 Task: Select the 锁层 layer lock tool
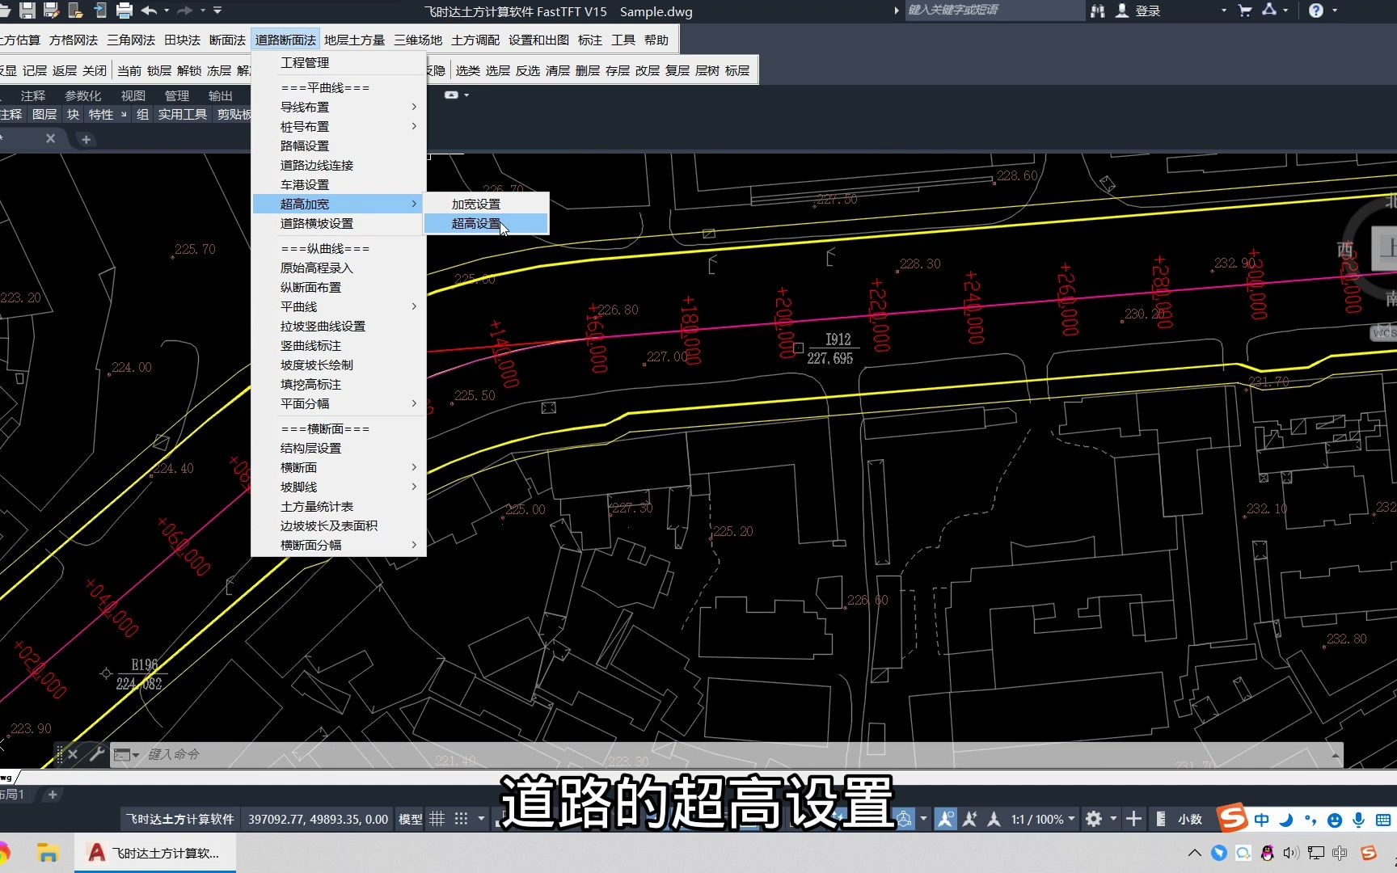158,70
